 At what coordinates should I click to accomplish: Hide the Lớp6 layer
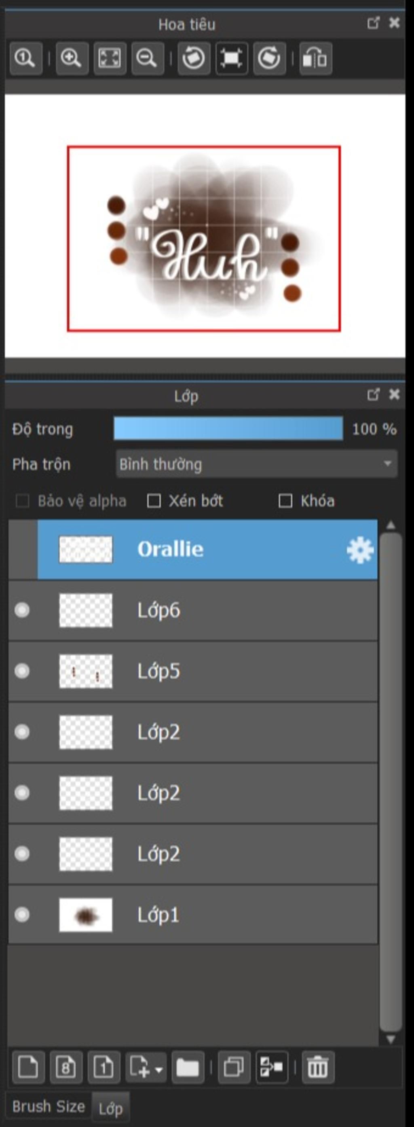point(22,610)
